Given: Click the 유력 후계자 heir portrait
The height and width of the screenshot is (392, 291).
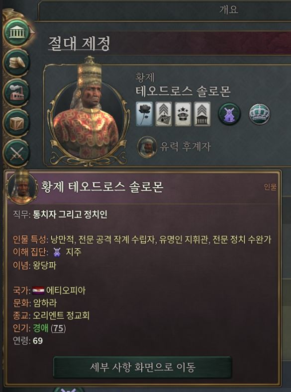Looking at the screenshot, I should coord(147,147).
